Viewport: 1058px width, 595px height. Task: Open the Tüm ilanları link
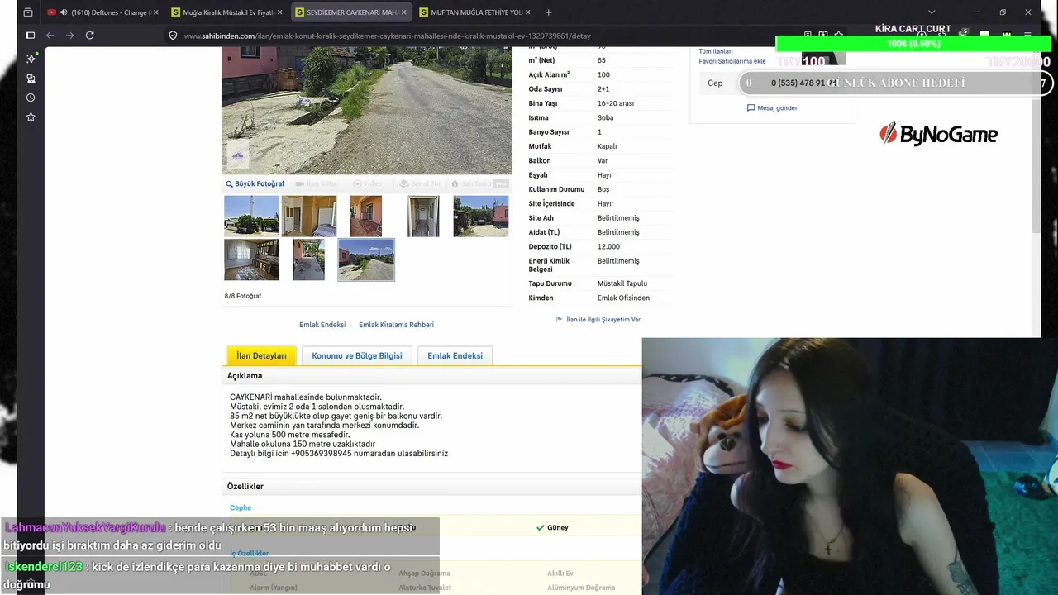pyautogui.click(x=716, y=51)
